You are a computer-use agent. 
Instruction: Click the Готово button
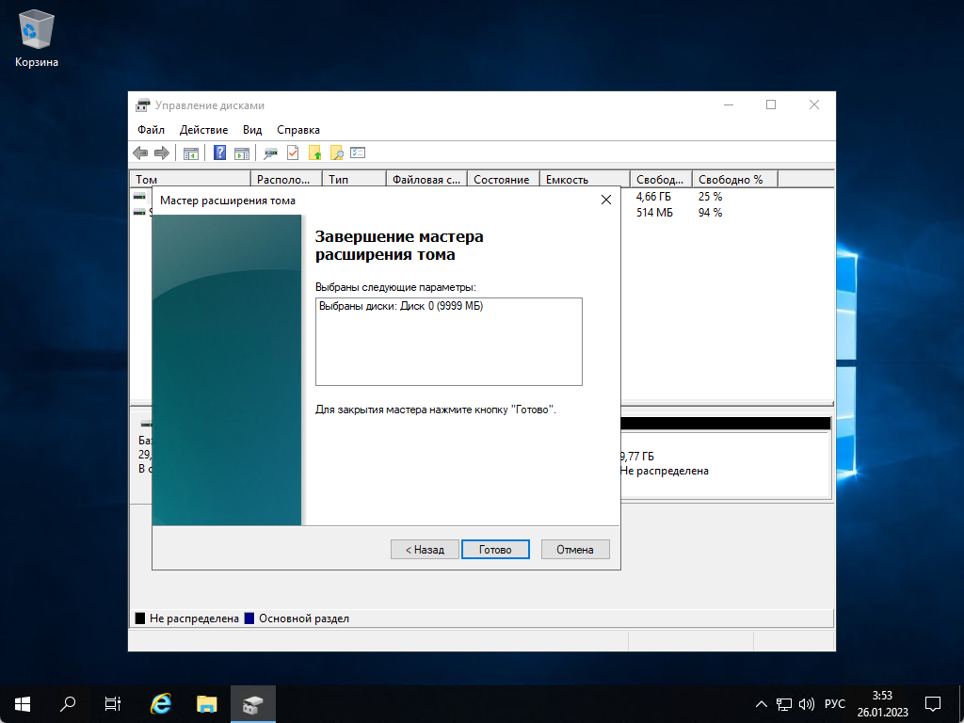pos(495,549)
